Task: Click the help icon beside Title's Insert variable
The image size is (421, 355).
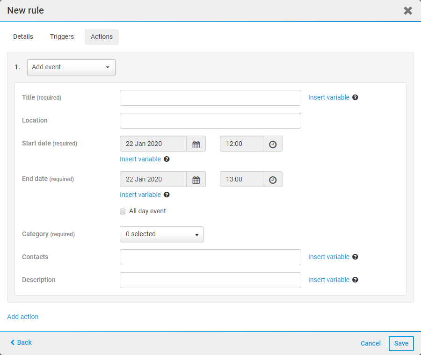Action: (x=355, y=98)
